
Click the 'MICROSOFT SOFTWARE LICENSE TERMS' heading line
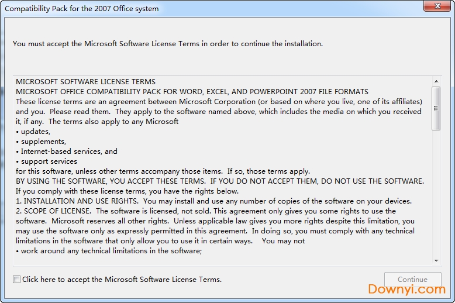coord(86,81)
